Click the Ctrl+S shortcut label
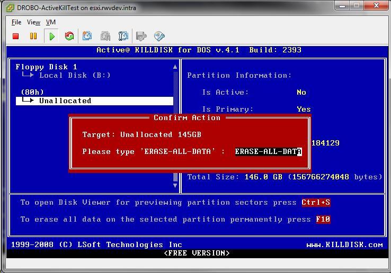The height and width of the screenshot is (273, 391). coord(316,202)
